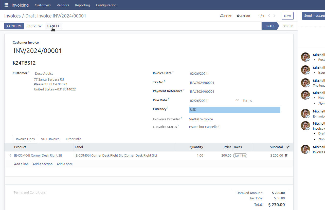Click the Print printer icon

pyautogui.click(x=222, y=16)
